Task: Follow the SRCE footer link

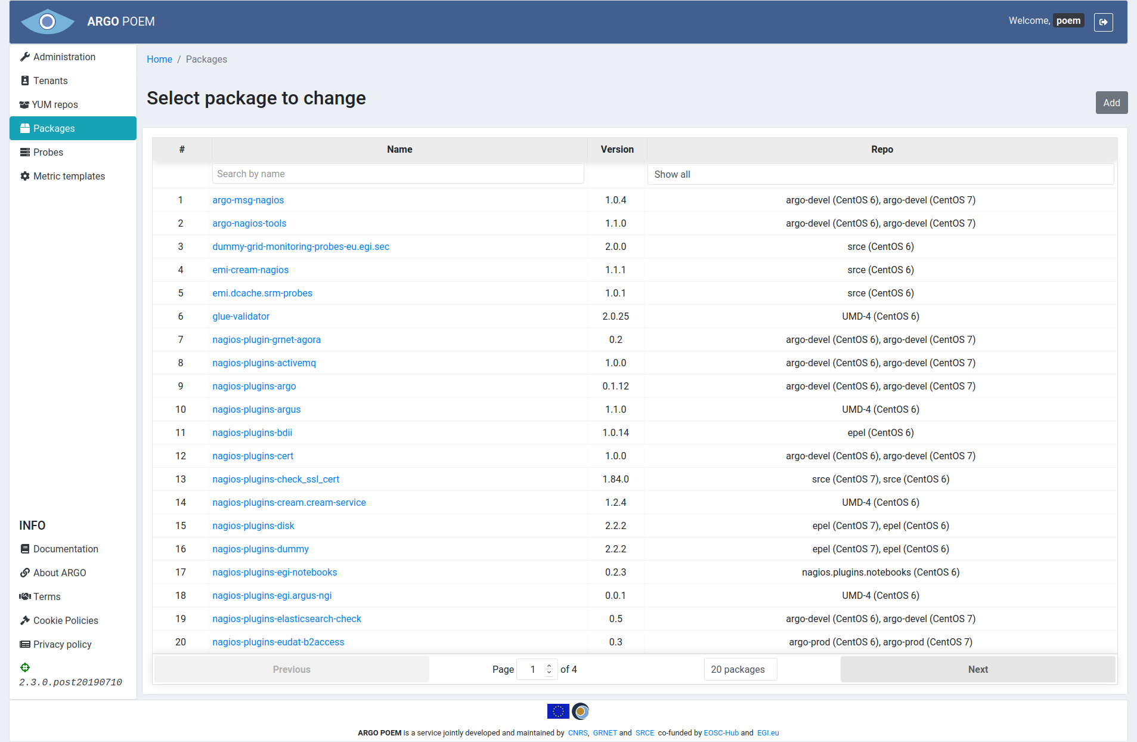Action: point(645,733)
